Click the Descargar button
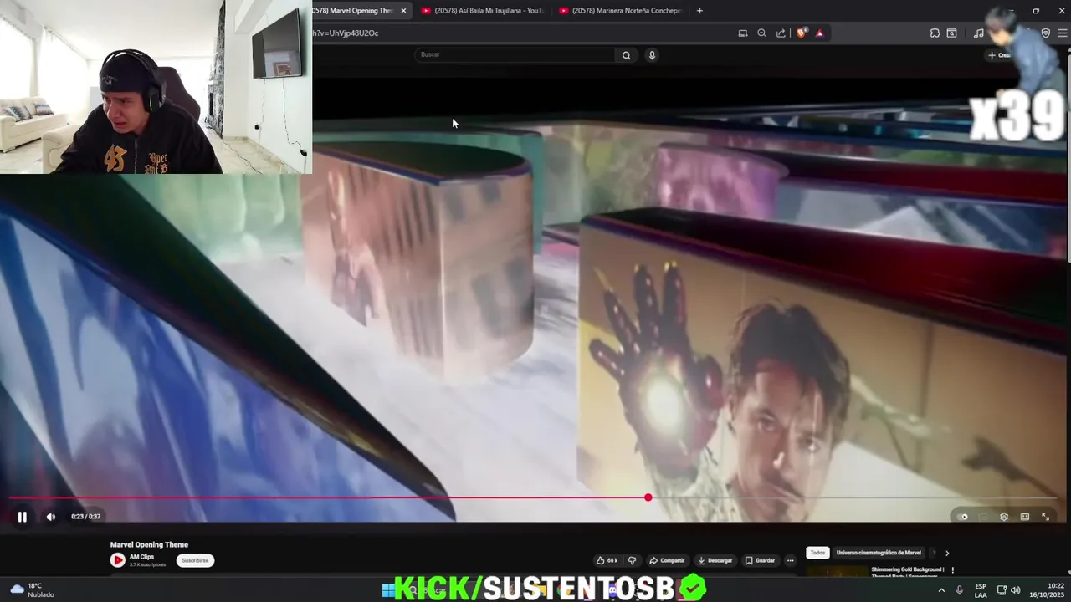Screen dimensions: 1071x602 pyautogui.click(x=715, y=560)
